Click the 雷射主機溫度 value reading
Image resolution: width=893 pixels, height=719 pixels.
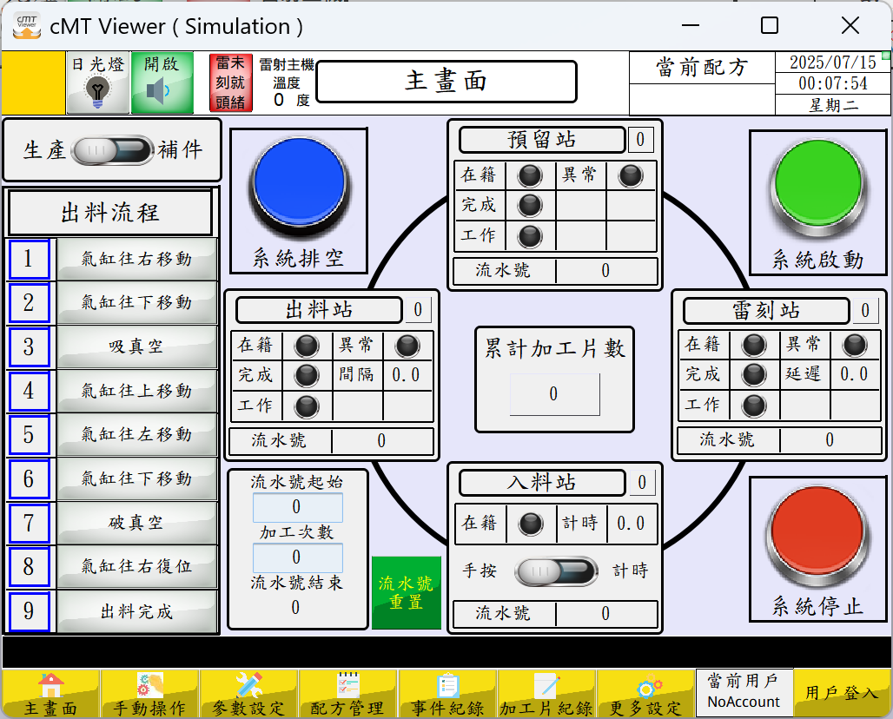279,100
